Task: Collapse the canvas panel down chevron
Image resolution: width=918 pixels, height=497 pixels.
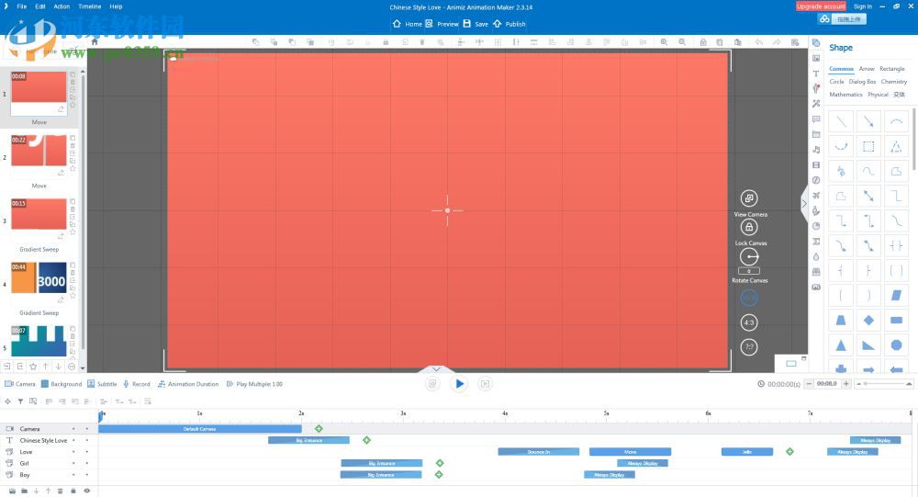Action: 436,369
